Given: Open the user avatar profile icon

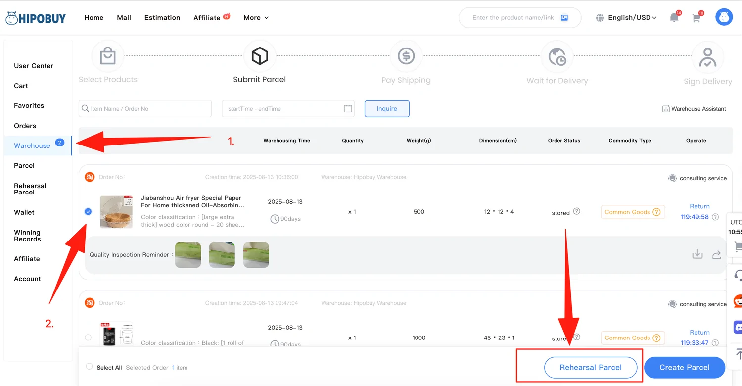Looking at the screenshot, I should (724, 17).
